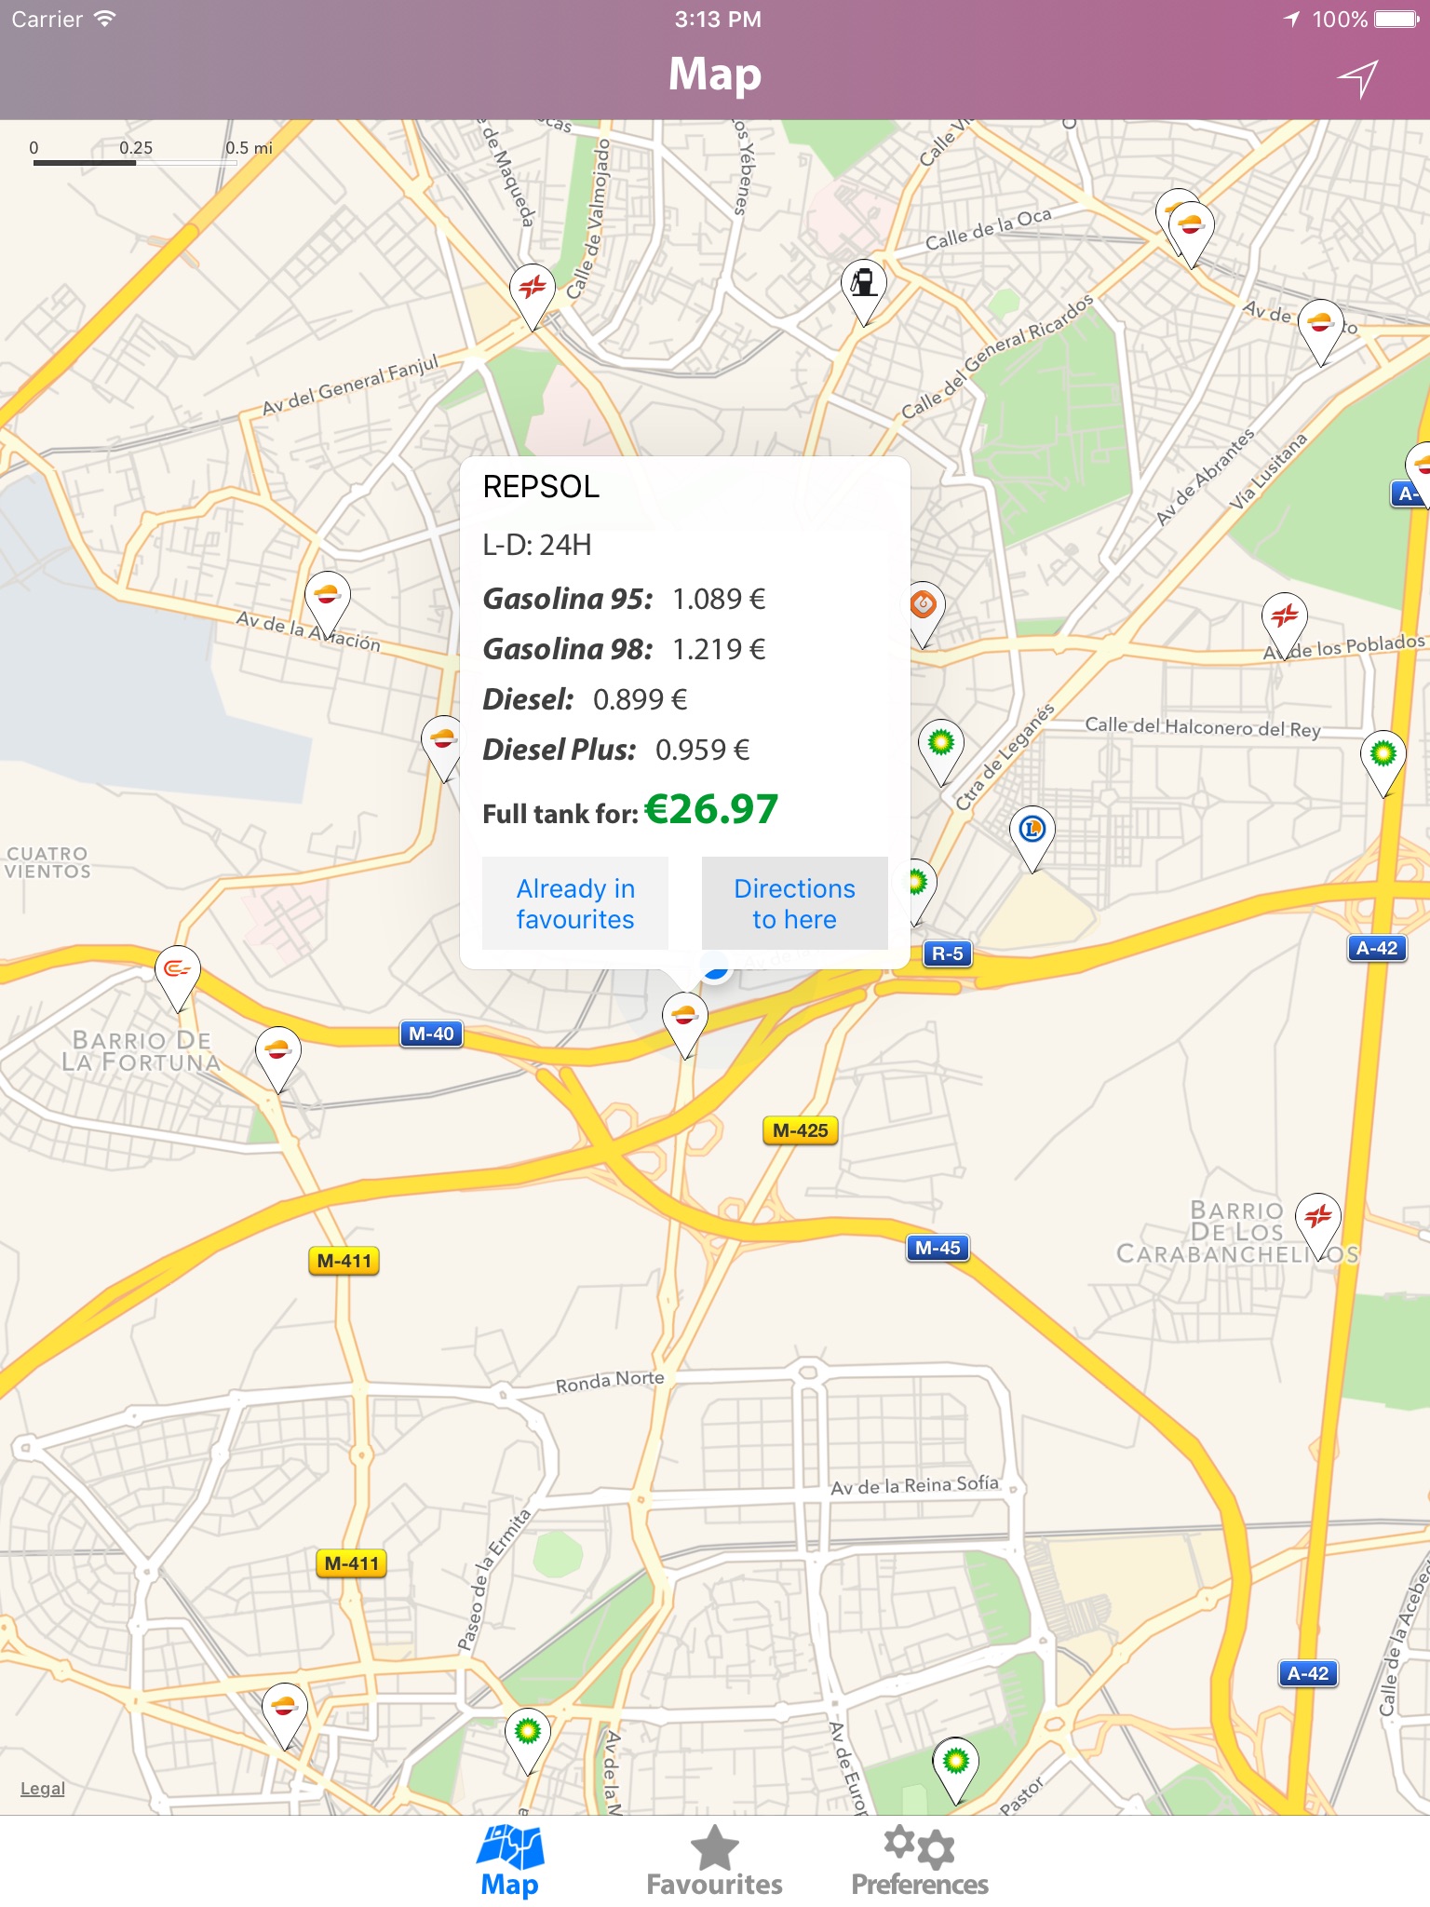
Task: Tap the current location arrow in header
Action: pyautogui.click(x=1358, y=79)
